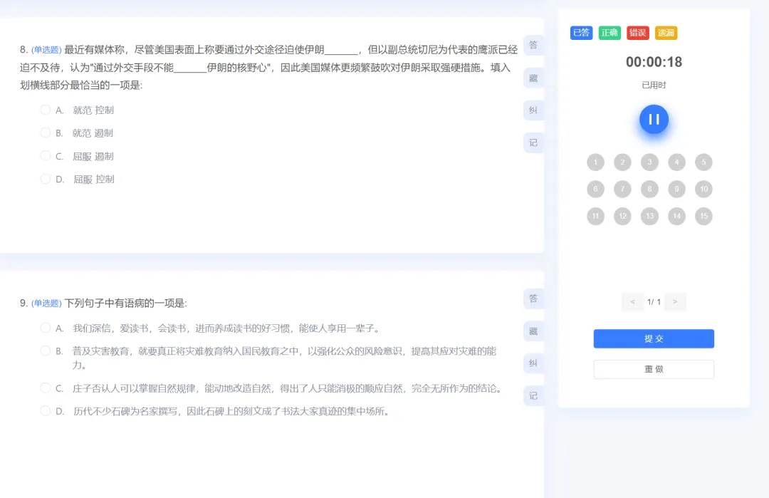Jump to question number 4

pyautogui.click(x=676, y=162)
